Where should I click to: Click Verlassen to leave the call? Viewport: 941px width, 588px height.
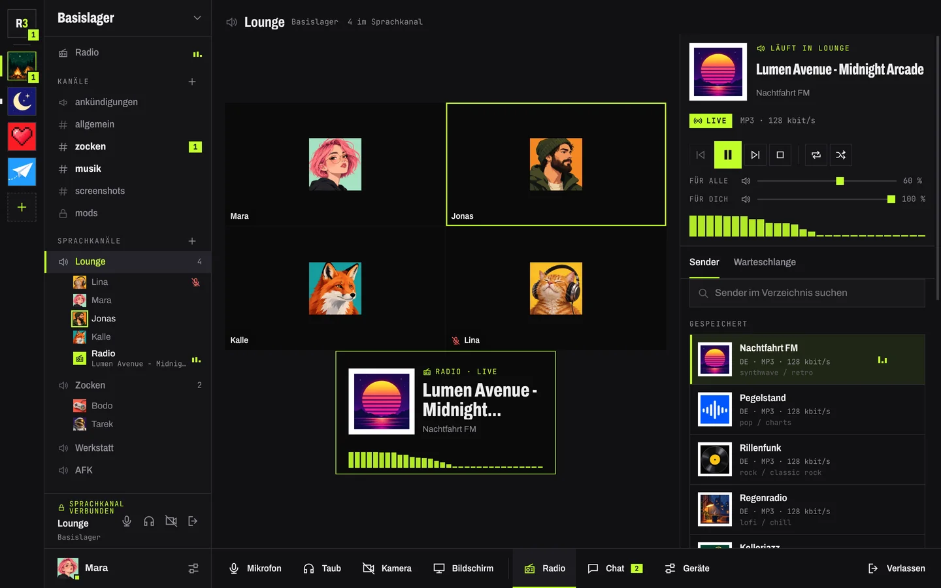click(897, 568)
